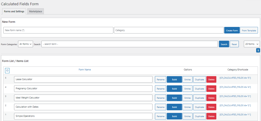Expand the All forms category dropdown
The height and width of the screenshot is (121, 261).
(x=25, y=44)
